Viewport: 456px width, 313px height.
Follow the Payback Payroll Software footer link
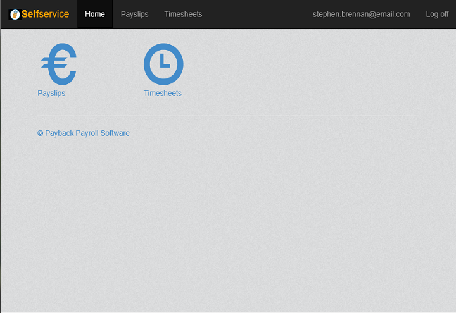pyautogui.click(x=87, y=133)
